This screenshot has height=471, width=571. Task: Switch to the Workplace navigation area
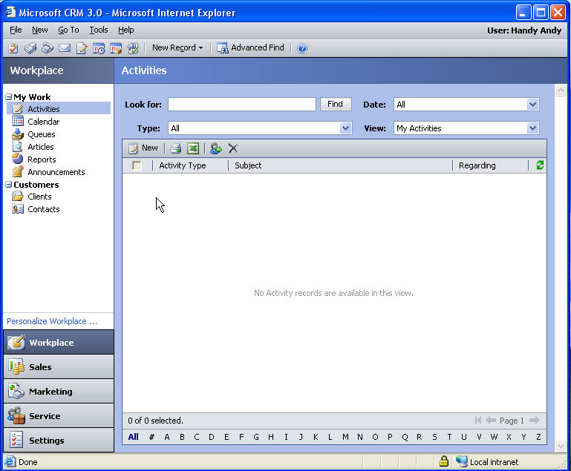59,342
